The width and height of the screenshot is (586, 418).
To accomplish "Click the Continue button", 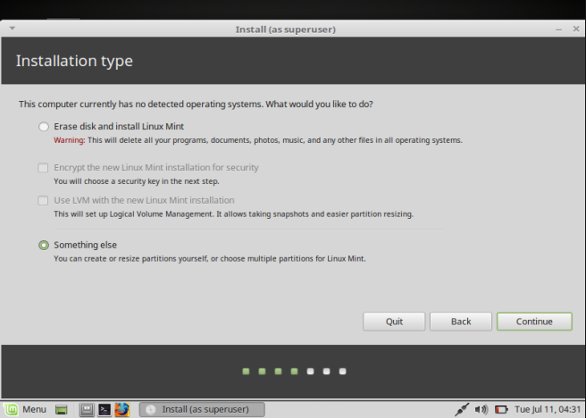I will coord(534,322).
